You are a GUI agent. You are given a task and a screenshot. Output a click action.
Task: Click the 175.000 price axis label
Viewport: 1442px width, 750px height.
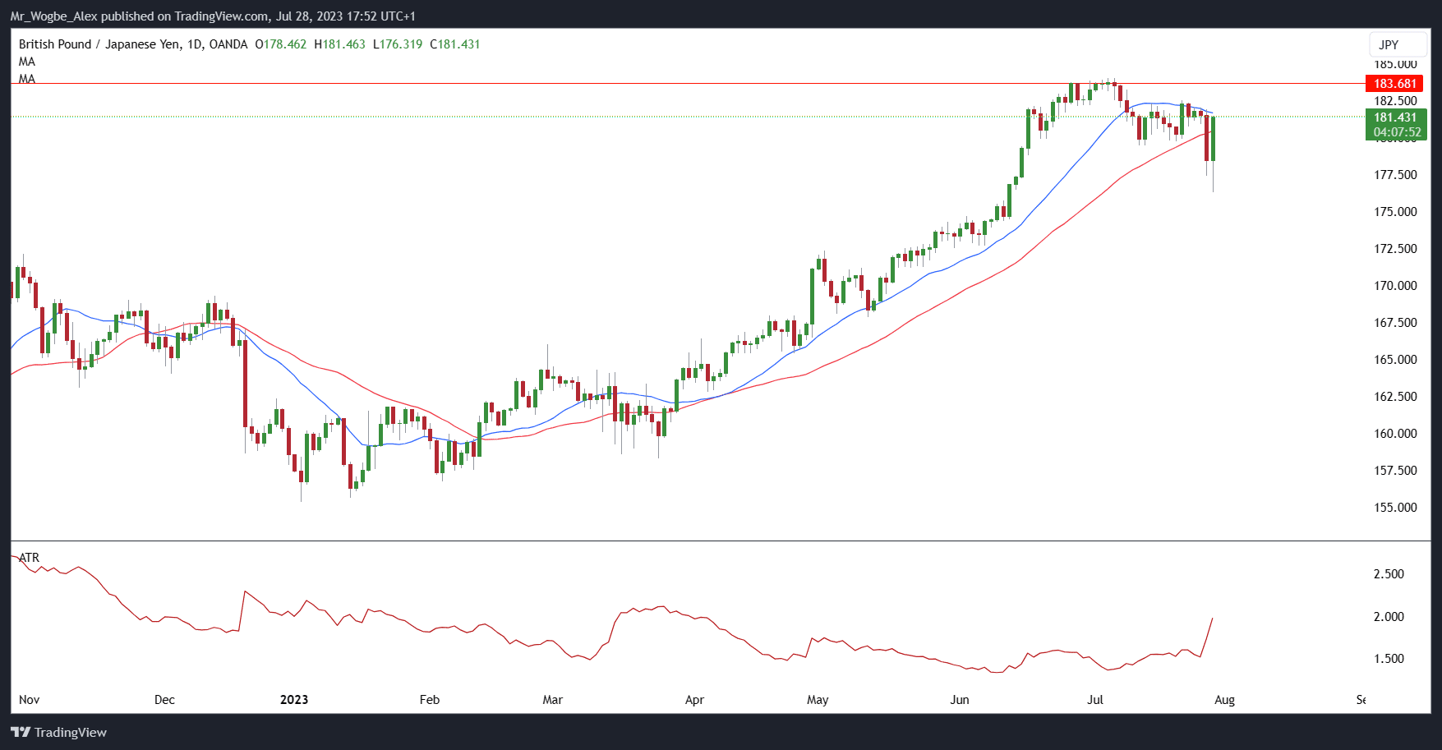point(1395,211)
